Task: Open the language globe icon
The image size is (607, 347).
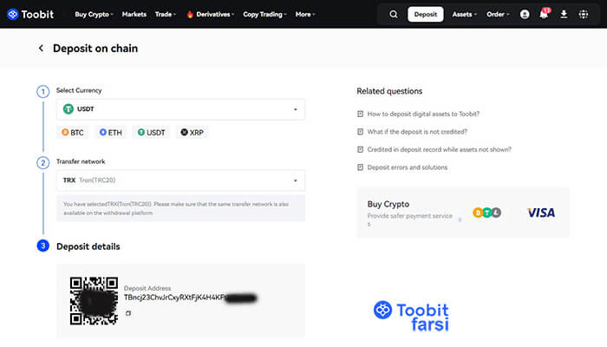Action: tap(583, 15)
